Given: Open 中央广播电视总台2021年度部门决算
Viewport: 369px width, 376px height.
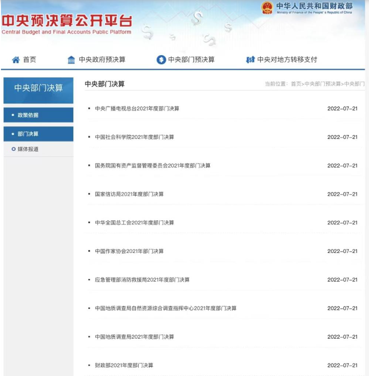Looking at the screenshot, I should click(x=137, y=109).
